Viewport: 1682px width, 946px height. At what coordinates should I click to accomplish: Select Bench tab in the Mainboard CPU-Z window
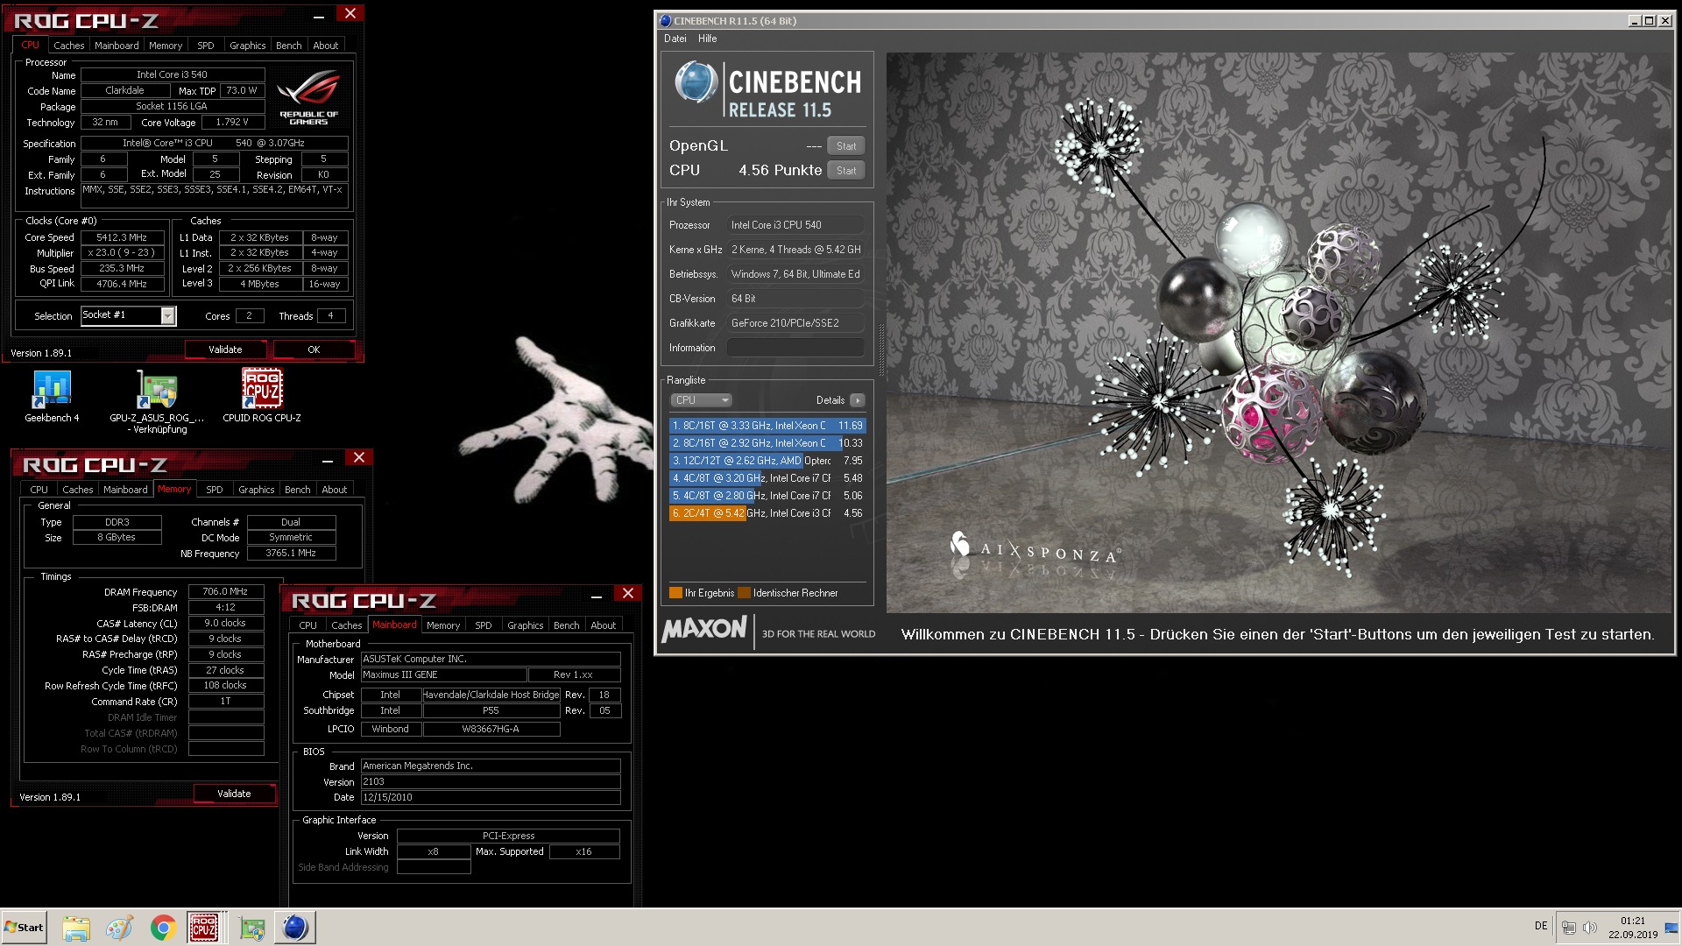(x=566, y=625)
